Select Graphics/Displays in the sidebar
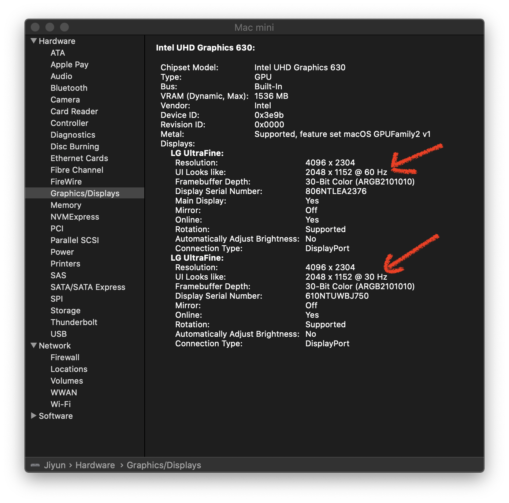Image resolution: width=509 pixels, height=503 pixels. 85,193
